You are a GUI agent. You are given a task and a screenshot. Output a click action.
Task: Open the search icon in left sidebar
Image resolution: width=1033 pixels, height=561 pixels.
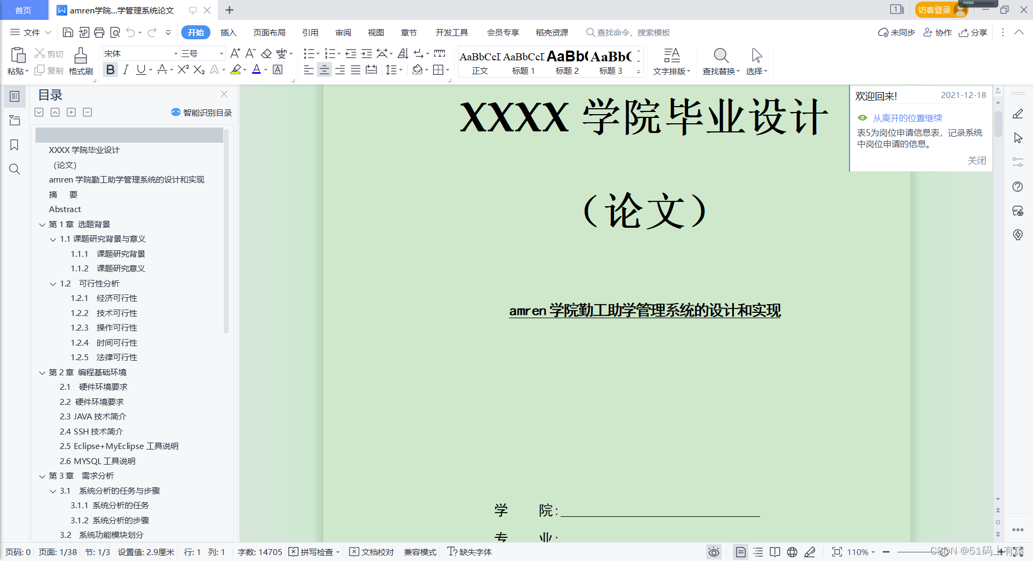tap(15, 169)
